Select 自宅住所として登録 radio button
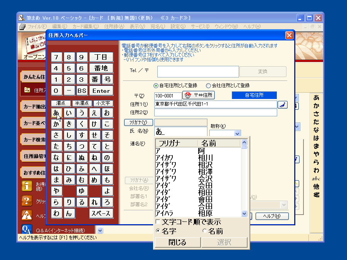 coord(156,86)
